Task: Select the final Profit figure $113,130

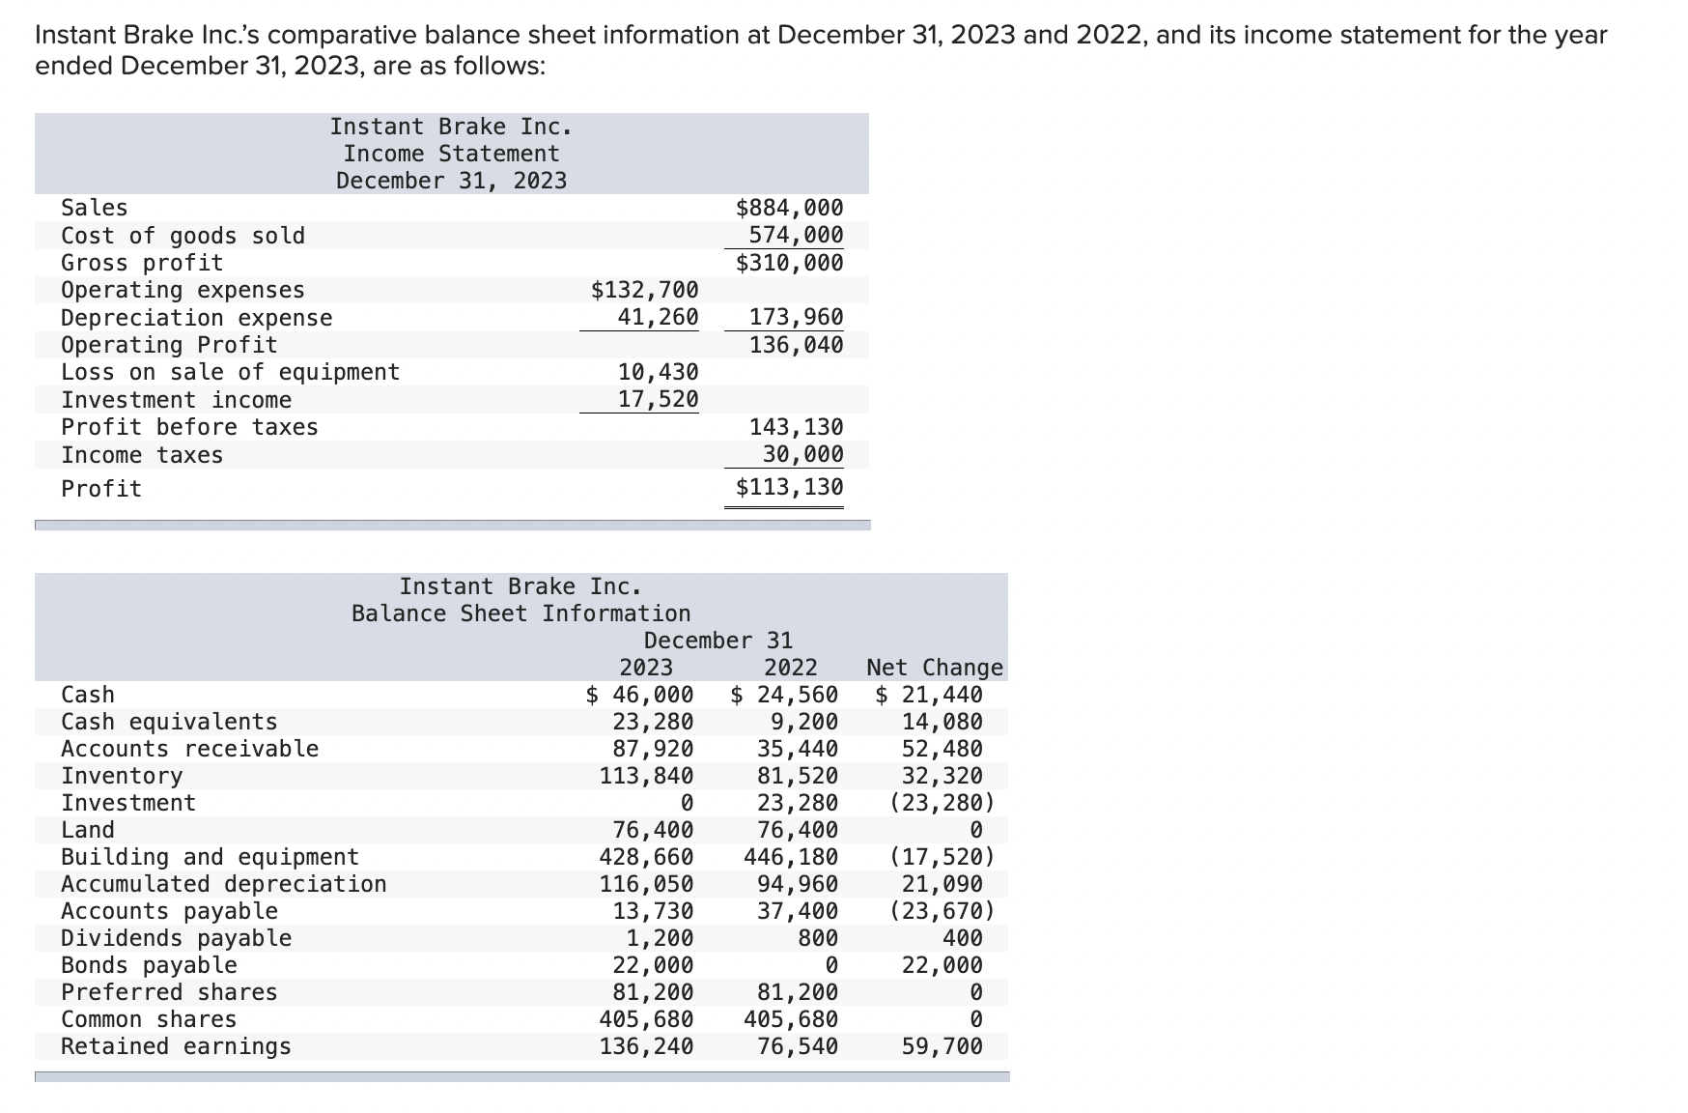Action: (x=788, y=488)
